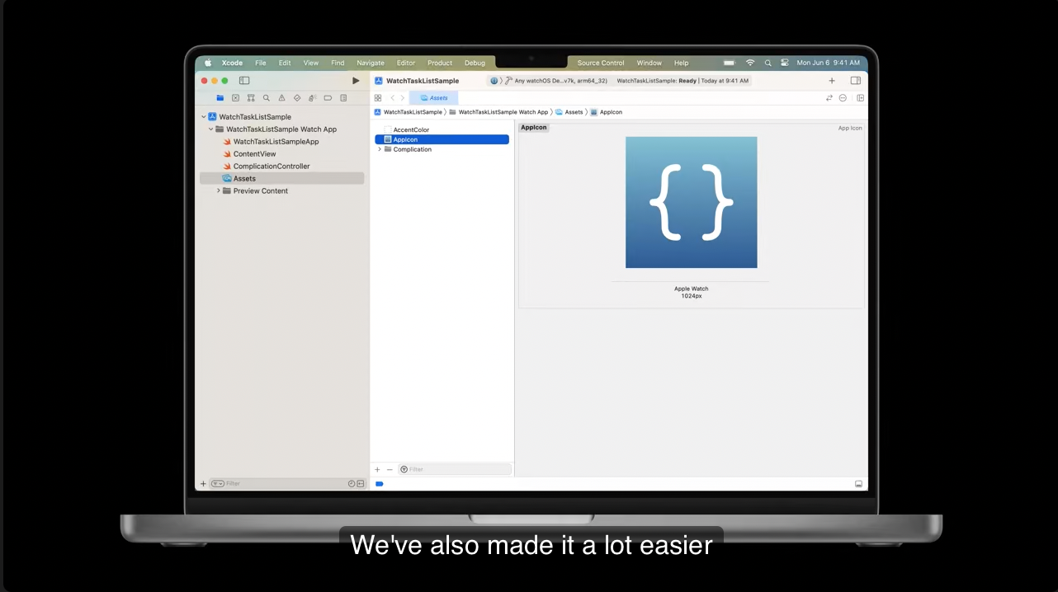Select Assets catalog in navigator

click(281, 178)
